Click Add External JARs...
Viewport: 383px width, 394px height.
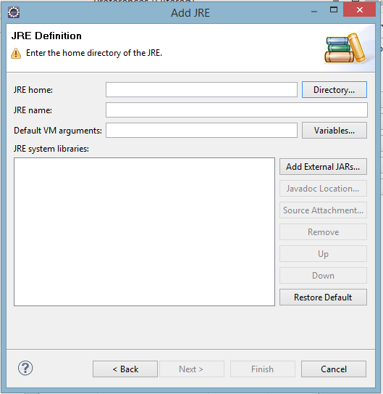pyautogui.click(x=323, y=167)
